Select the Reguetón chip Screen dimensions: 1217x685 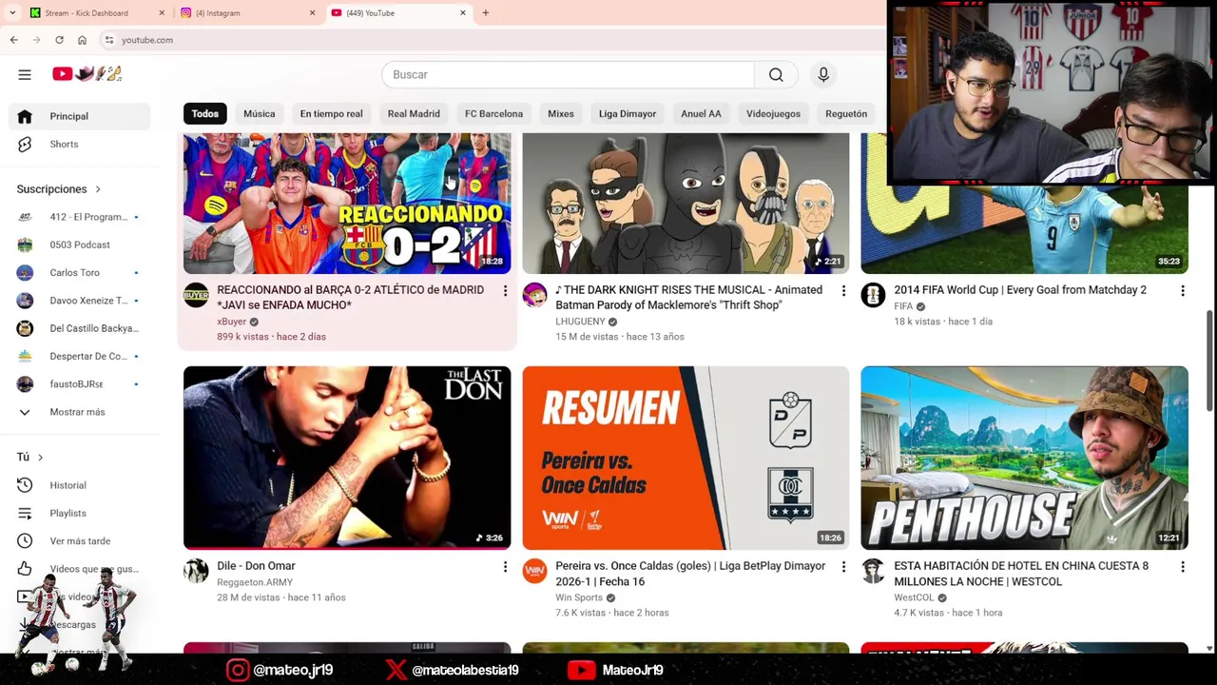(845, 114)
